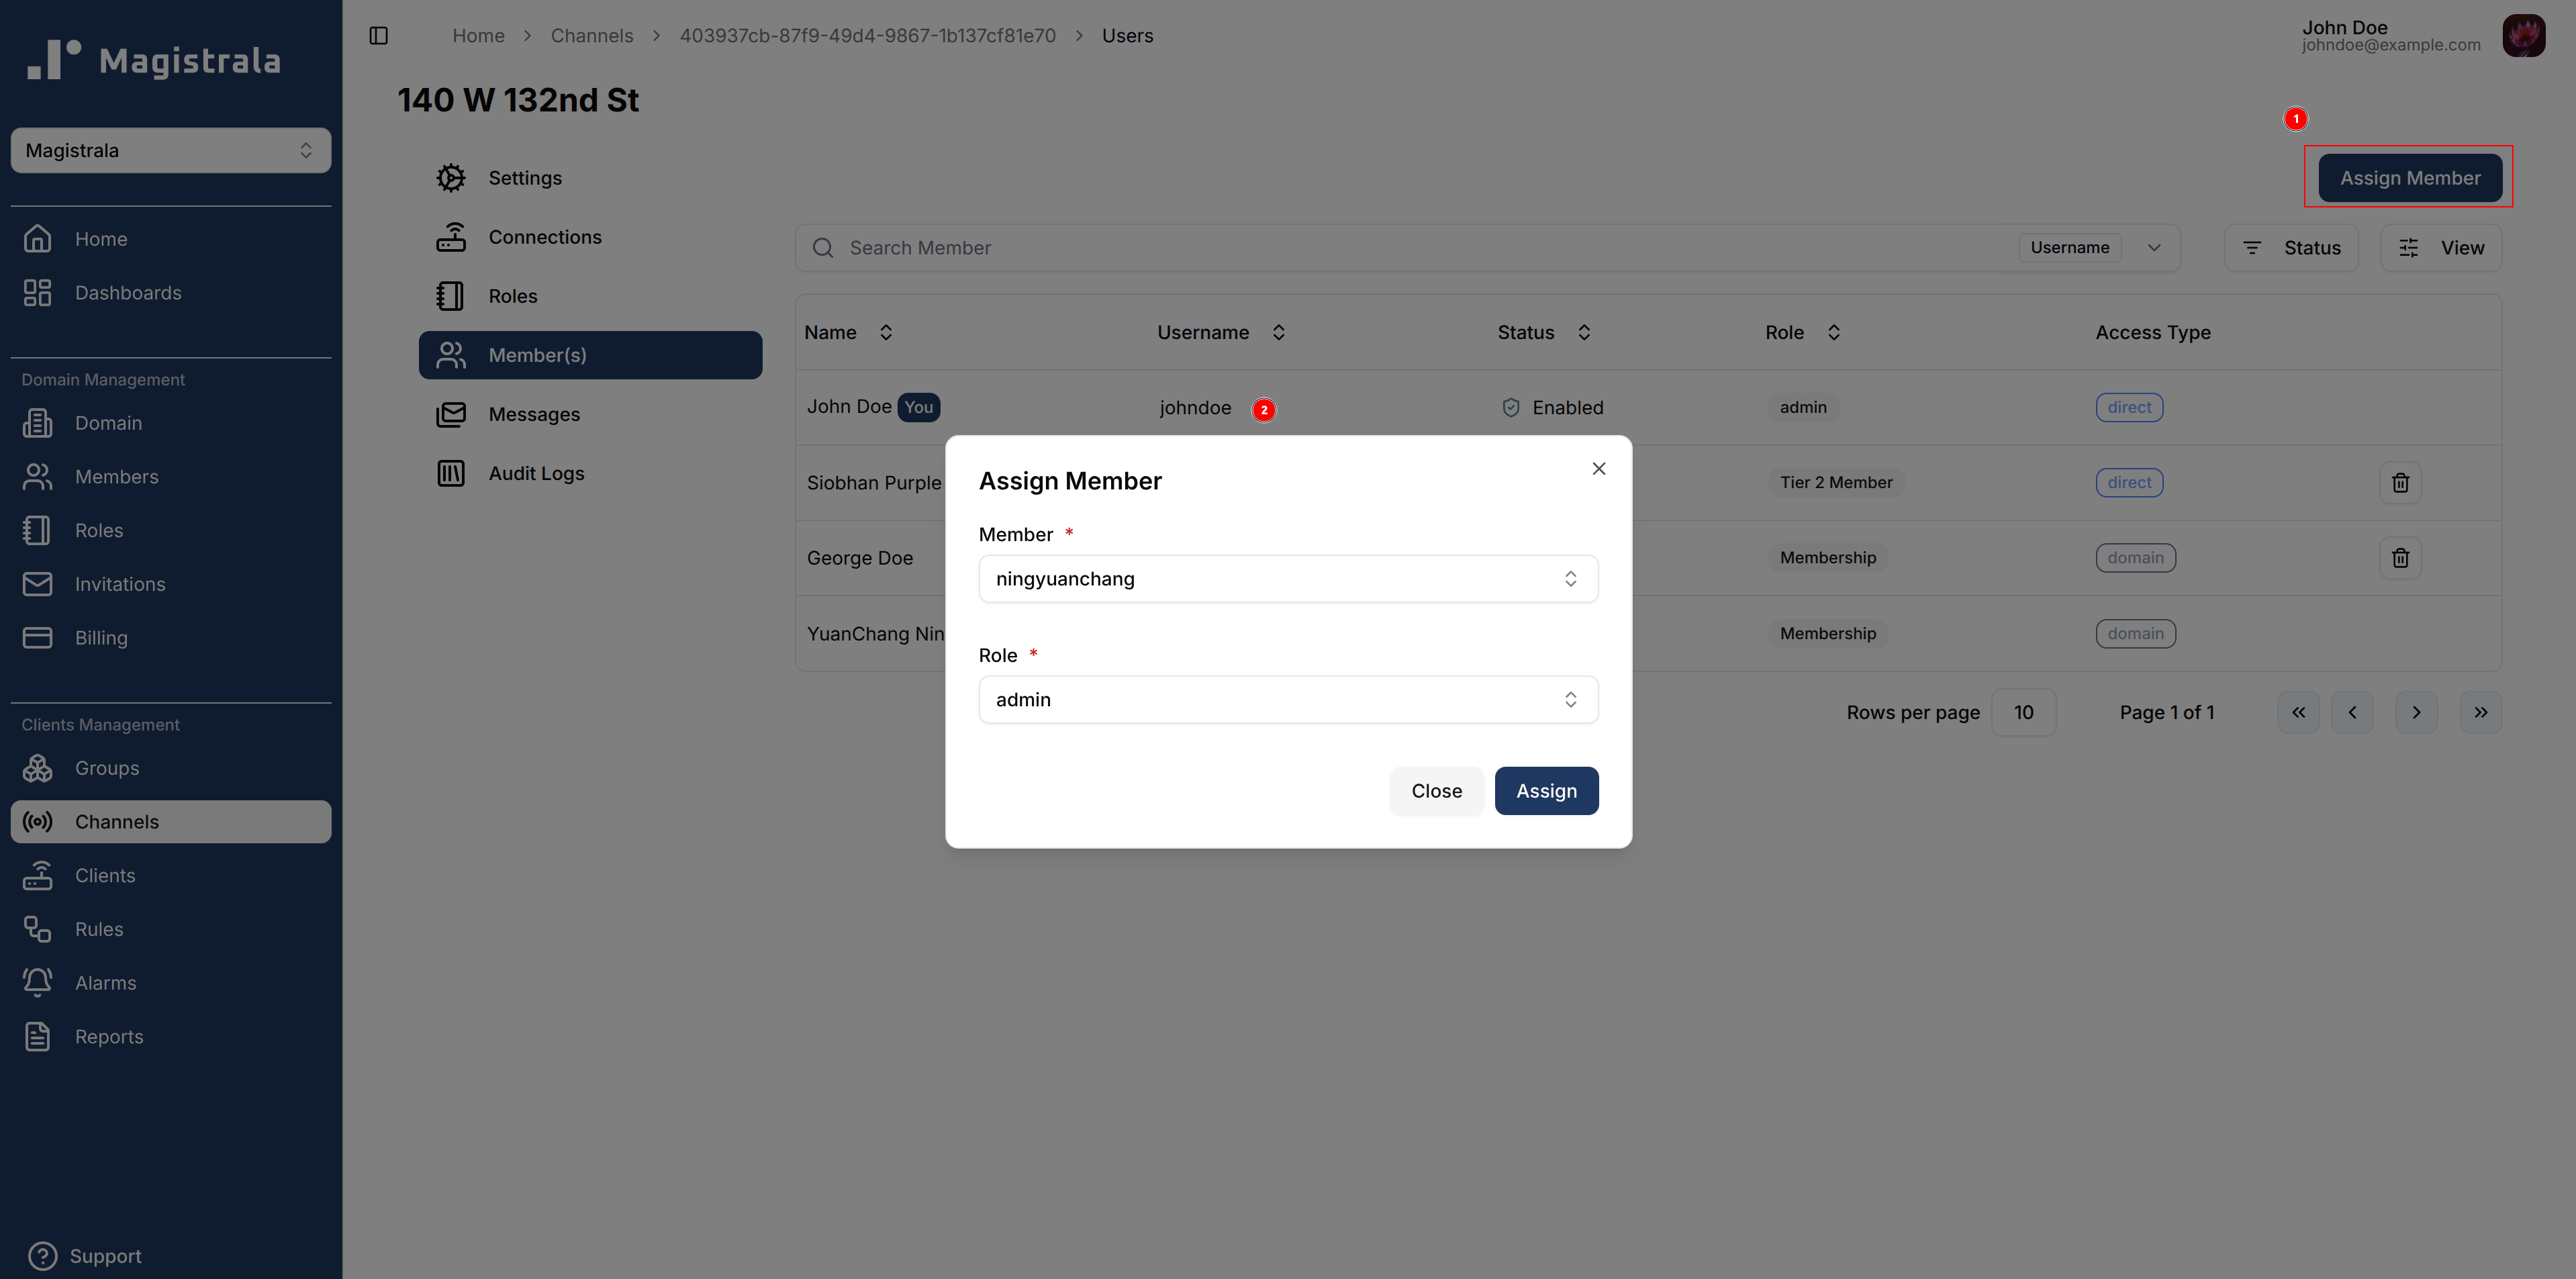Click the Users breadcrumb text
Screen dimensions: 2576x1279
(1127, 36)
